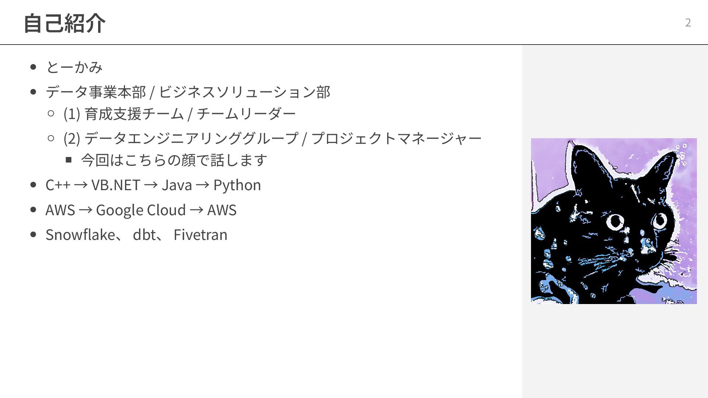
Task: Click the bullet dot before とーかみ
Action: coord(34,67)
